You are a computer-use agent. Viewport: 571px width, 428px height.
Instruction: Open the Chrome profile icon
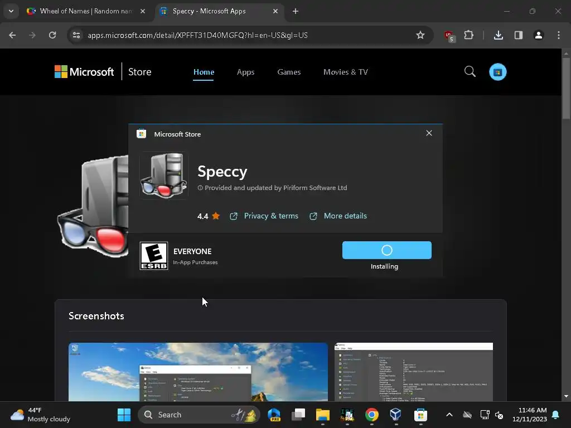coord(539,35)
